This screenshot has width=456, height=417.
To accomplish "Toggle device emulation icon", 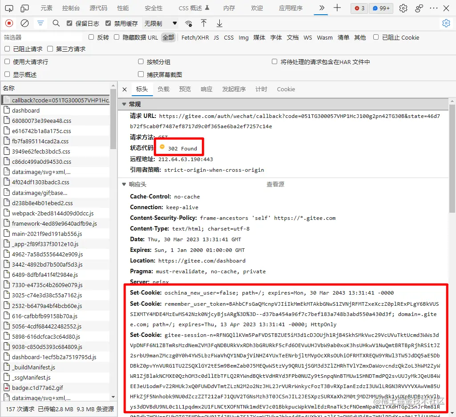I will click(x=25, y=8).
